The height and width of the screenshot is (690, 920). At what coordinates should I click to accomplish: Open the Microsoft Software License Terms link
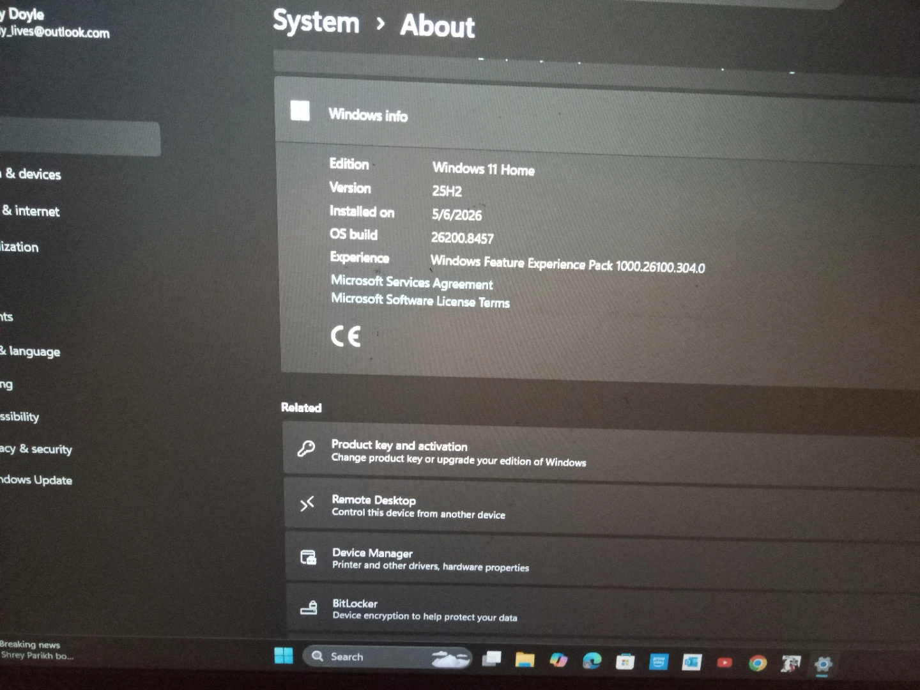[420, 300]
